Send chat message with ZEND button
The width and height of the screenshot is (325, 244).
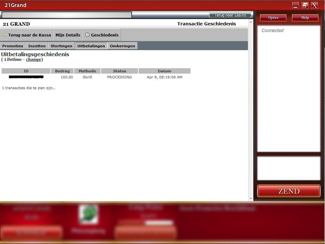pyautogui.click(x=289, y=191)
